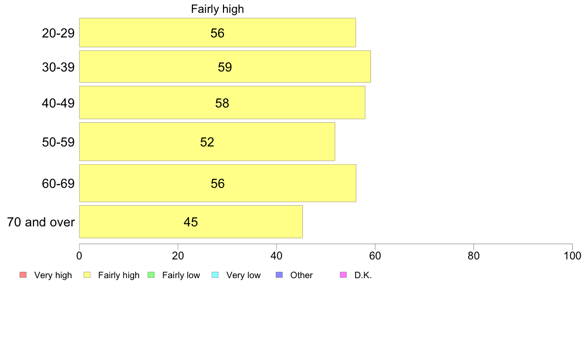
Task: Select the 50-59 bar showing 52
Action: coord(207,142)
